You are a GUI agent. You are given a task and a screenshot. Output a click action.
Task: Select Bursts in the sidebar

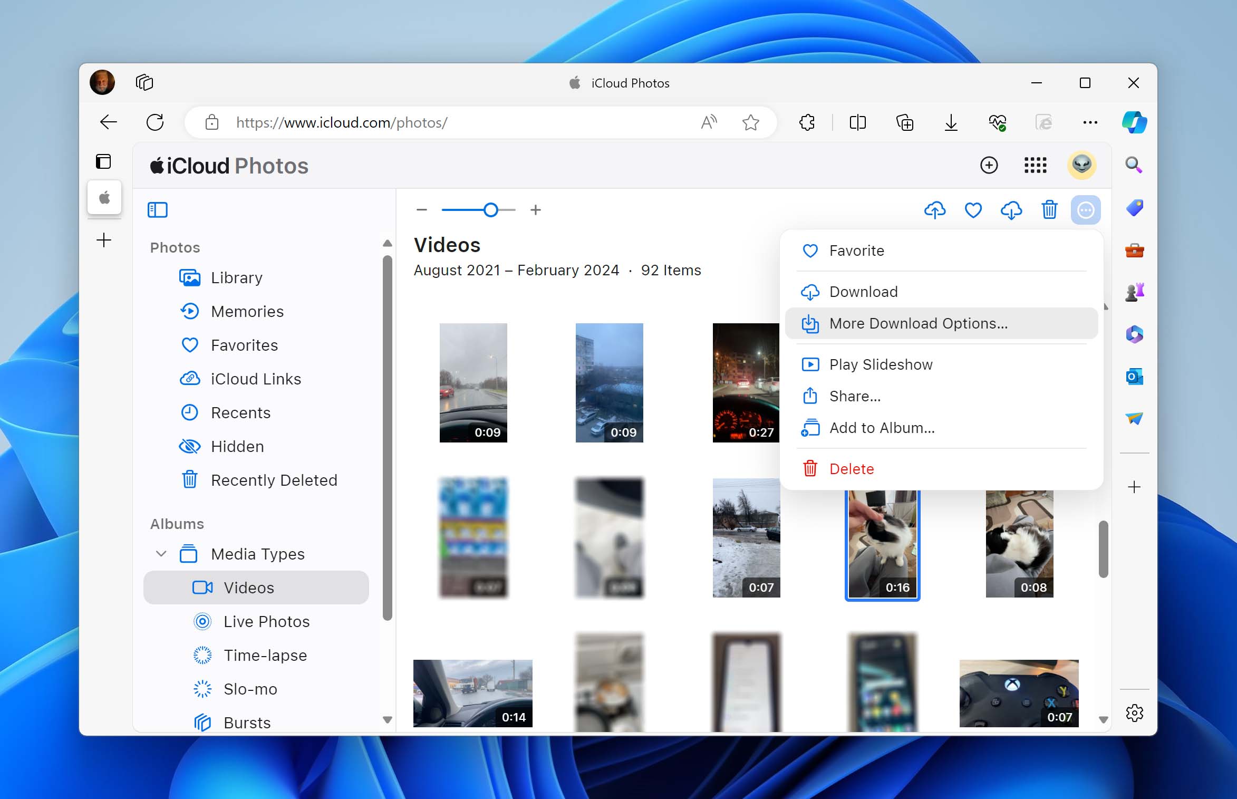256,723
